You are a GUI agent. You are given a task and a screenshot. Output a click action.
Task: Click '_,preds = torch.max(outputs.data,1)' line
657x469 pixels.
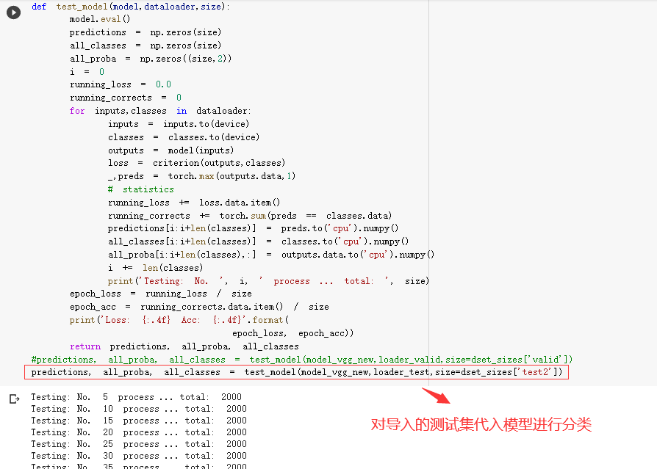click(201, 177)
